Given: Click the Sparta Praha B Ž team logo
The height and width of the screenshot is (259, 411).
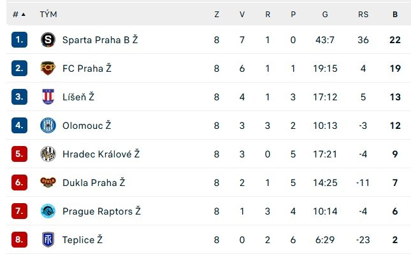Looking at the screenshot, I should [48, 39].
